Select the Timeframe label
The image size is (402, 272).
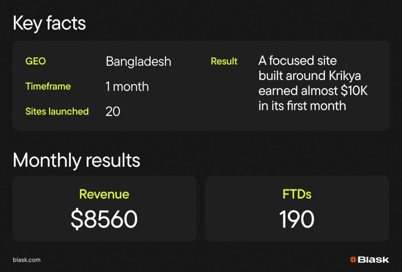pos(48,86)
